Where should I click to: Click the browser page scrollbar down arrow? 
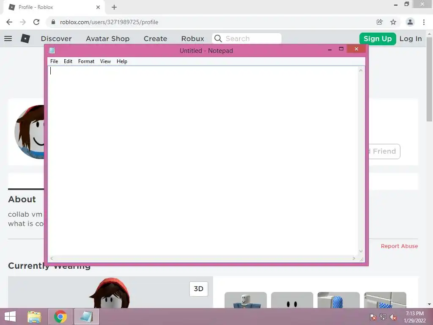point(429,304)
